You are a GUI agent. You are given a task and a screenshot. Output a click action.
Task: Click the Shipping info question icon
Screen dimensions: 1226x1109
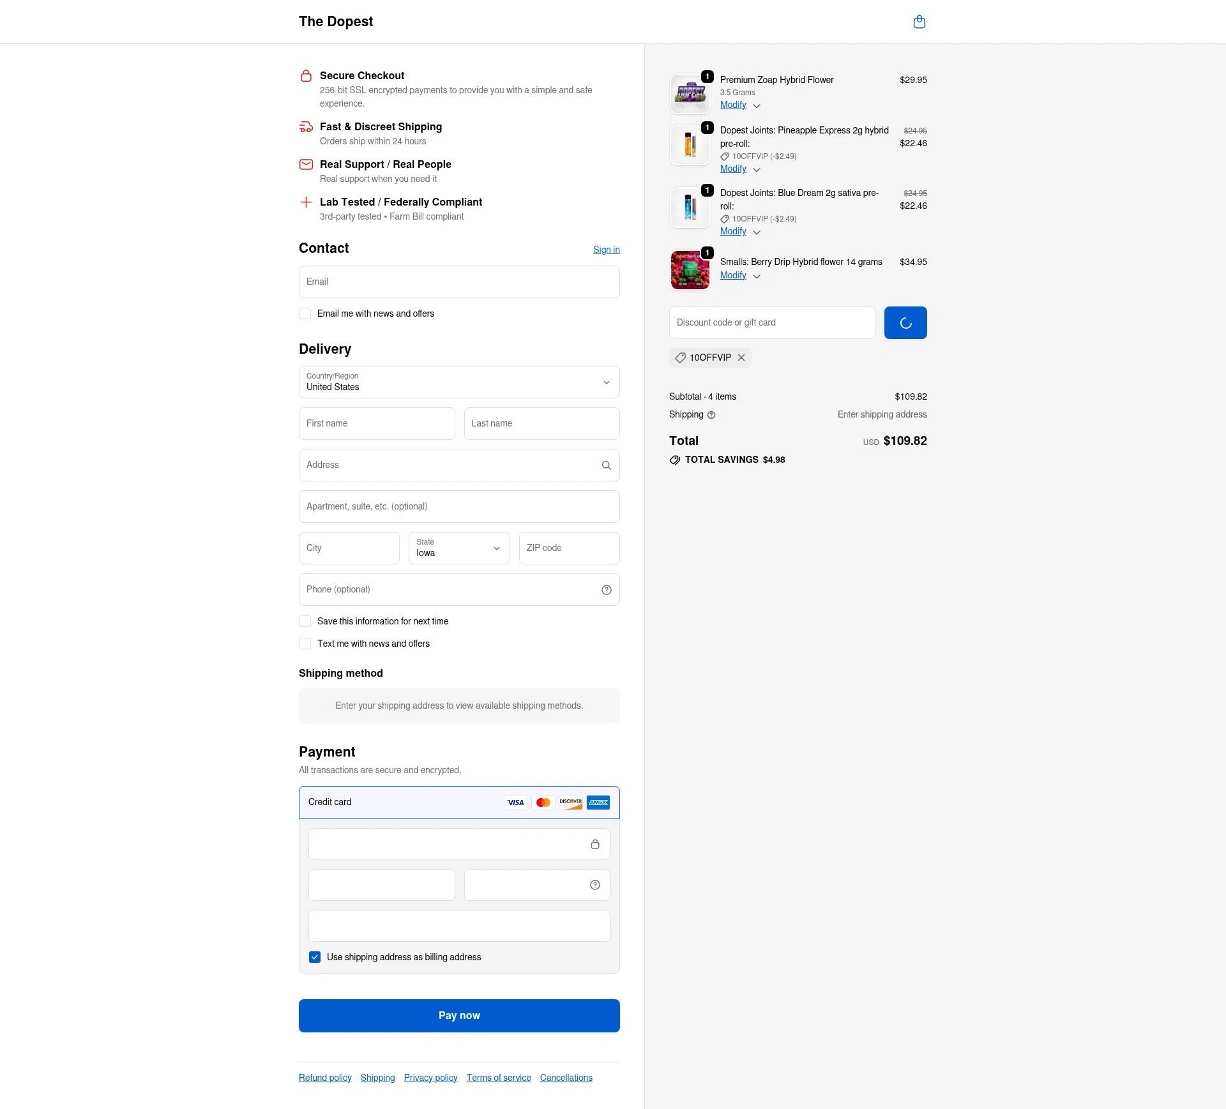pos(711,415)
